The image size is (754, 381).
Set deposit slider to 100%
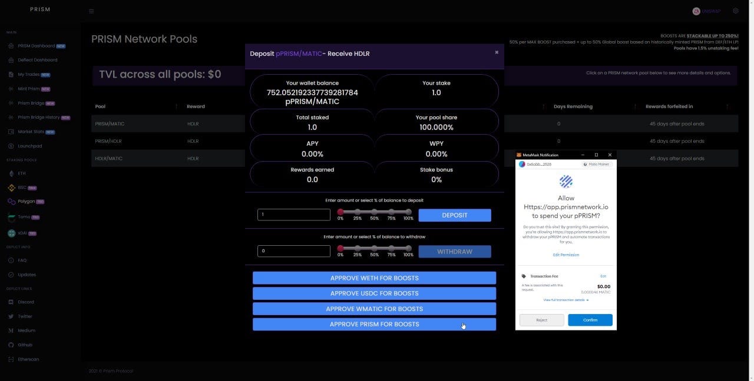pyautogui.click(x=408, y=212)
